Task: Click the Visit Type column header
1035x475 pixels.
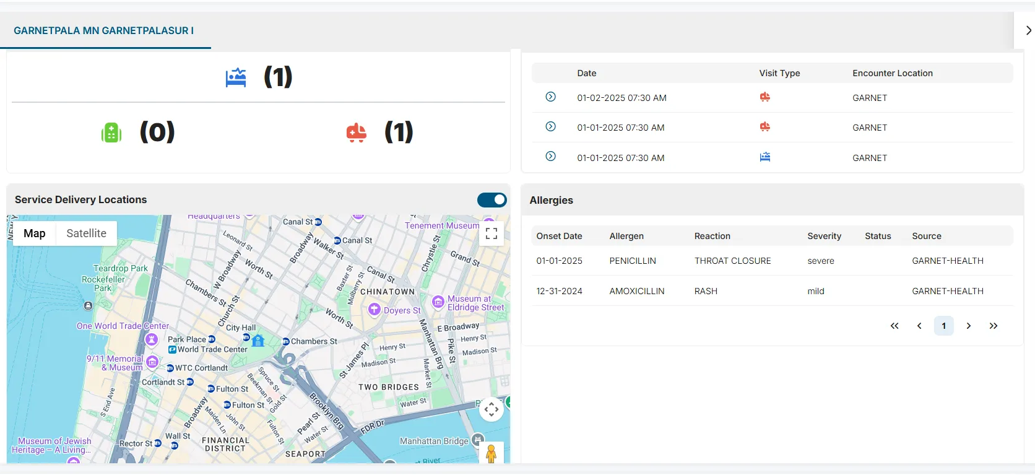Action: pyautogui.click(x=780, y=73)
